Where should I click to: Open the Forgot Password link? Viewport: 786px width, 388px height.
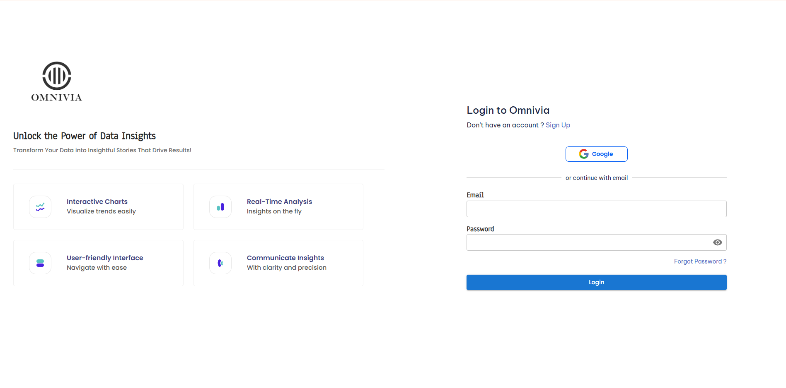[700, 261]
